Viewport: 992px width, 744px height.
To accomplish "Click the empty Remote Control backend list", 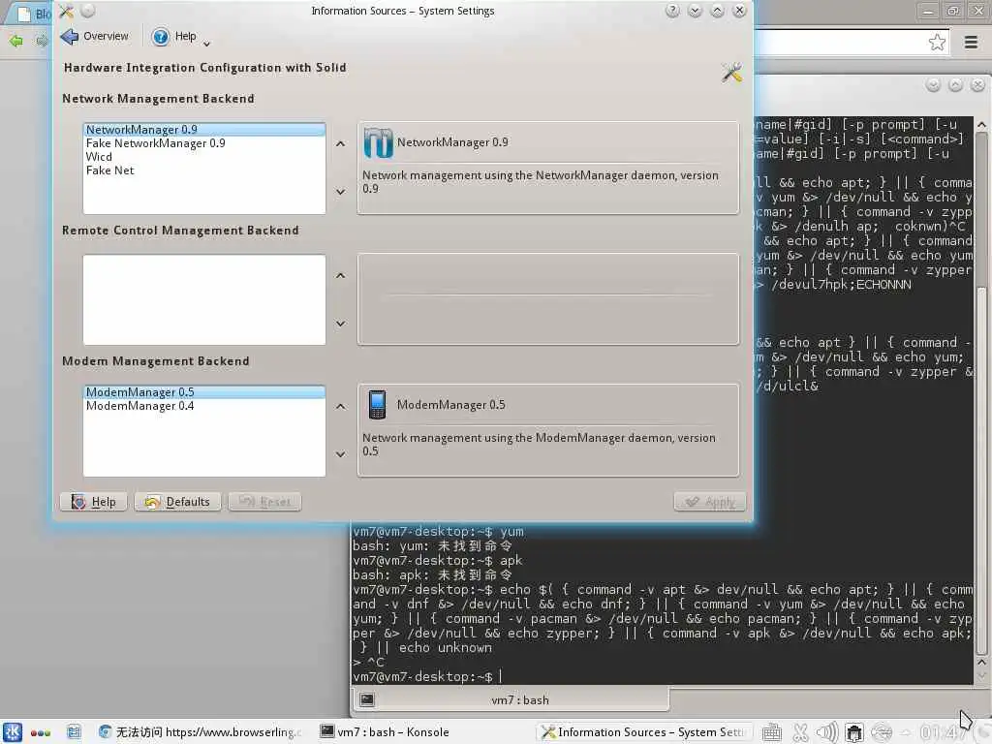I will 204,300.
